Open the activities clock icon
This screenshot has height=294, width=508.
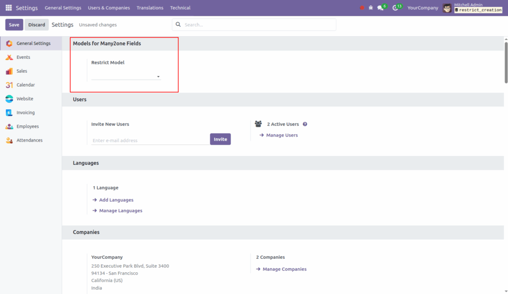click(x=395, y=7)
